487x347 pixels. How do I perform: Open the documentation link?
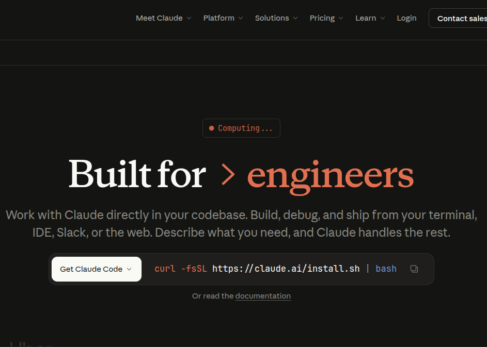click(x=263, y=296)
